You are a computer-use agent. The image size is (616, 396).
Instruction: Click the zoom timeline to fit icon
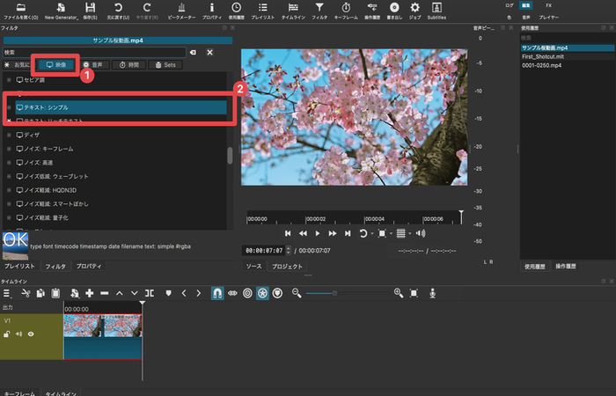pyautogui.click(x=414, y=292)
